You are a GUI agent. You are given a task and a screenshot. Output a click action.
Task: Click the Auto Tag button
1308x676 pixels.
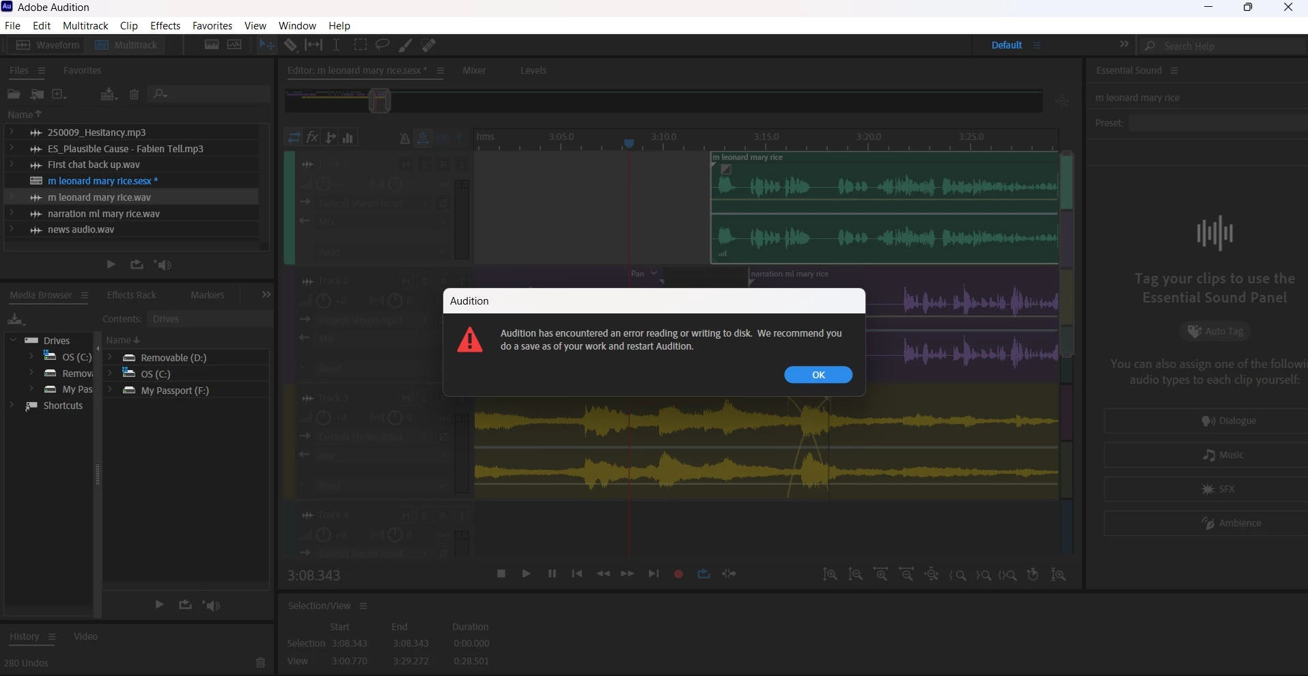point(1215,331)
